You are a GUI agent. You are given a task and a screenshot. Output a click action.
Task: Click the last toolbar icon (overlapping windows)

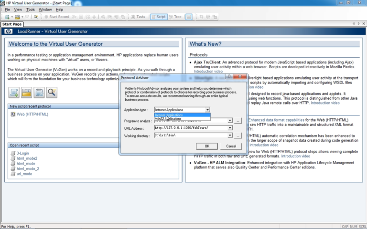tap(215, 17)
